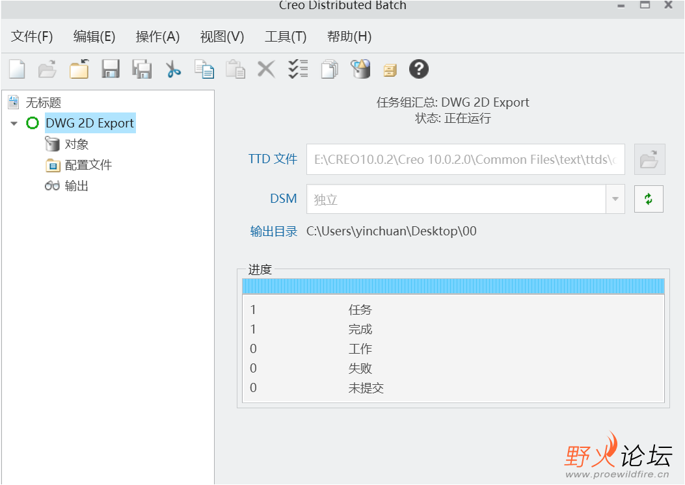
Task: Click the 输出目录 link
Action: 273,231
